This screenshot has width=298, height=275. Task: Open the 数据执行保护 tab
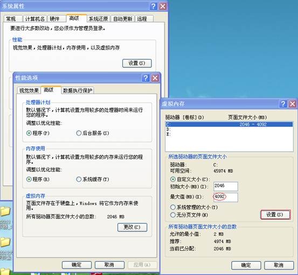[78, 90]
